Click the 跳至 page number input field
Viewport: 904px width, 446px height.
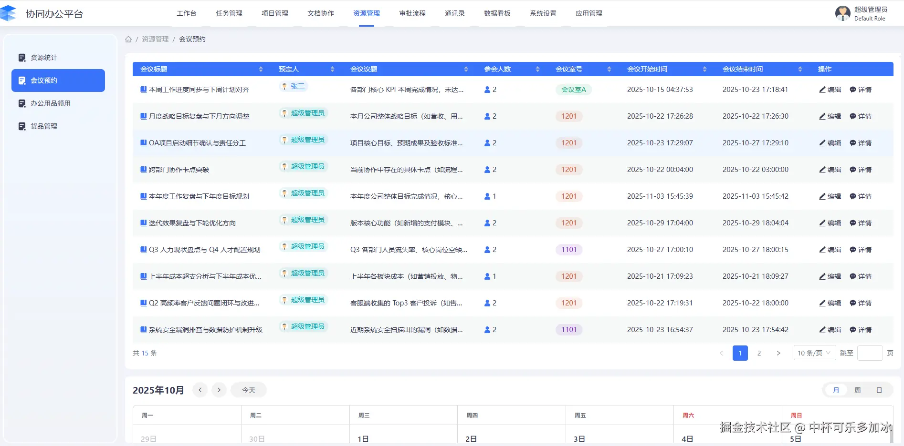[870, 353]
